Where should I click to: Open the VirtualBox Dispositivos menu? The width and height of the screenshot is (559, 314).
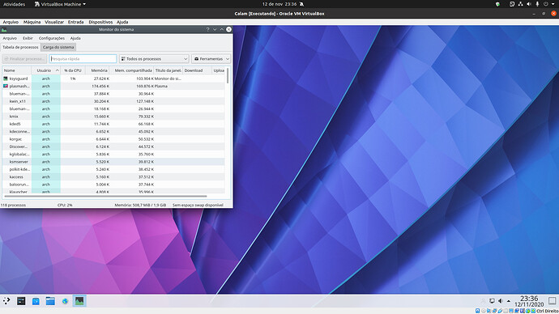coord(100,22)
